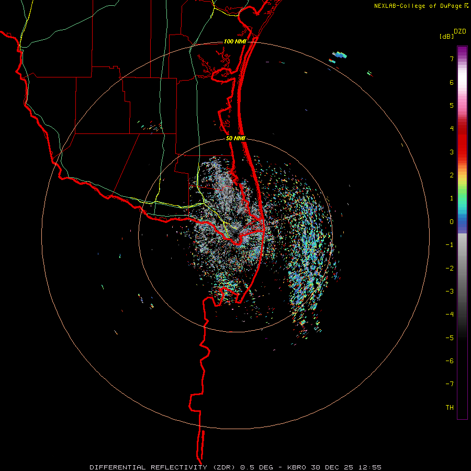Click the -7 value on color scale
The height and width of the screenshot is (471, 471).
point(450,384)
